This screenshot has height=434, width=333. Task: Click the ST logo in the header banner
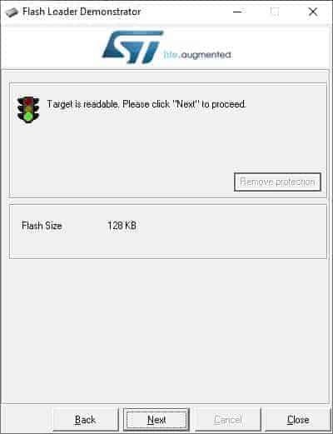[x=132, y=47]
